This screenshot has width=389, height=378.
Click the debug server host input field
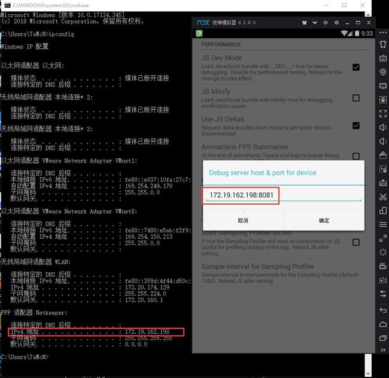283,195
